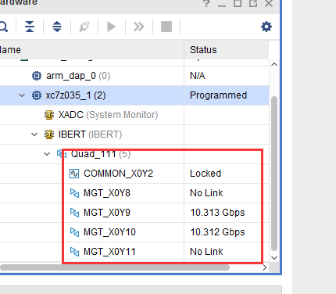Click the MGT_X0Y8 transceiver icon
The image size is (336, 294).
(x=74, y=193)
